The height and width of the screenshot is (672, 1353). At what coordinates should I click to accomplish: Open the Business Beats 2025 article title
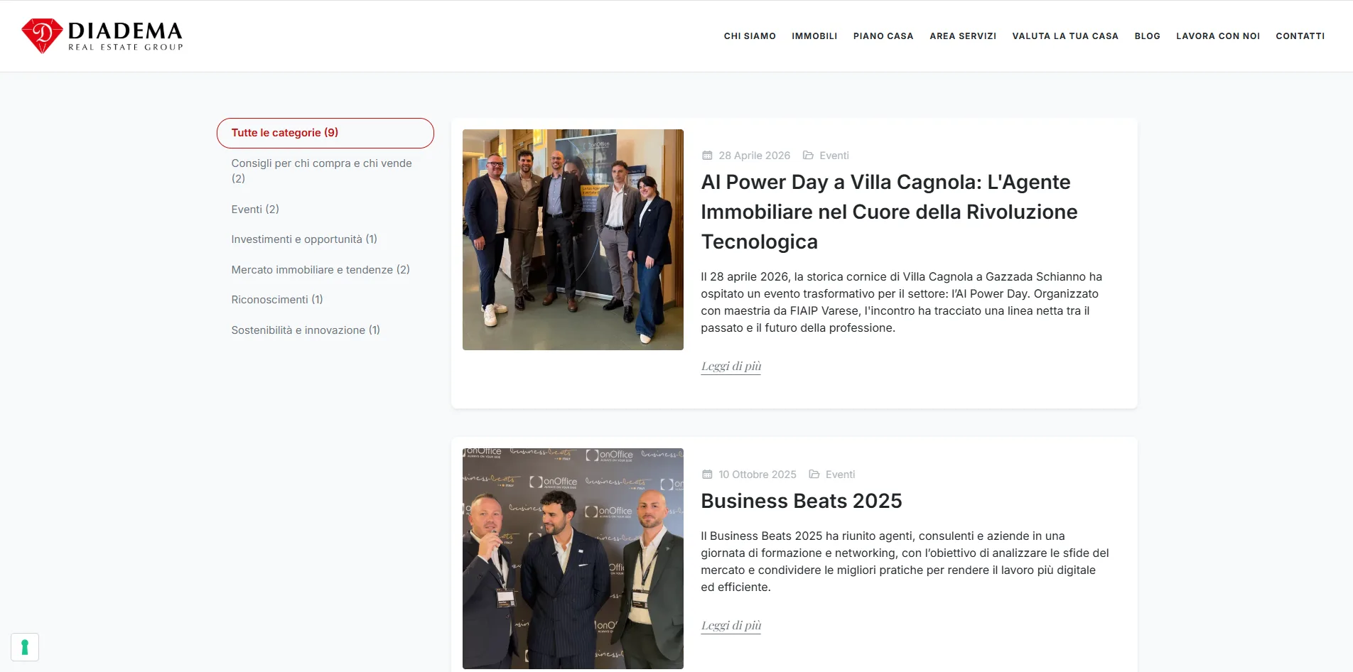801,502
